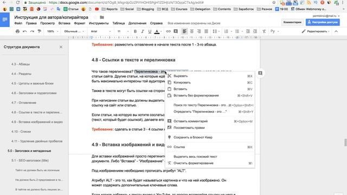347x195 pixels.
Task: Justify text alignment
Action: (206, 31)
